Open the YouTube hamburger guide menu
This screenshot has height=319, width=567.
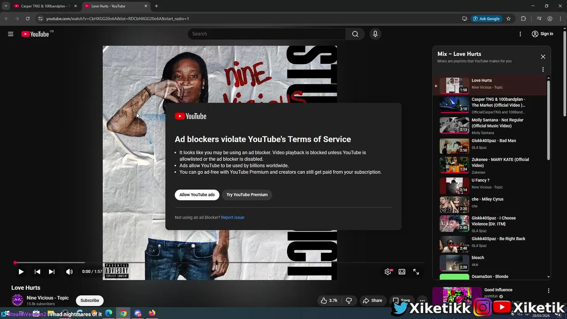[x=11, y=34]
